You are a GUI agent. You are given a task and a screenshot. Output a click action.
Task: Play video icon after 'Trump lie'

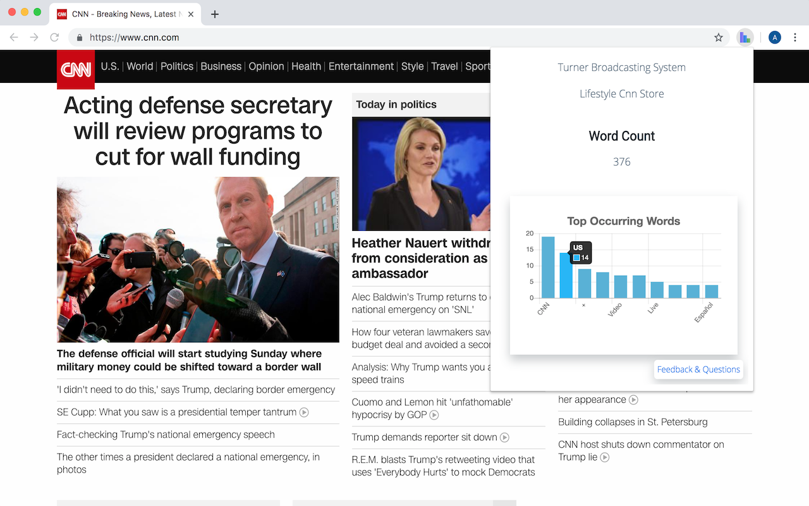pos(605,457)
